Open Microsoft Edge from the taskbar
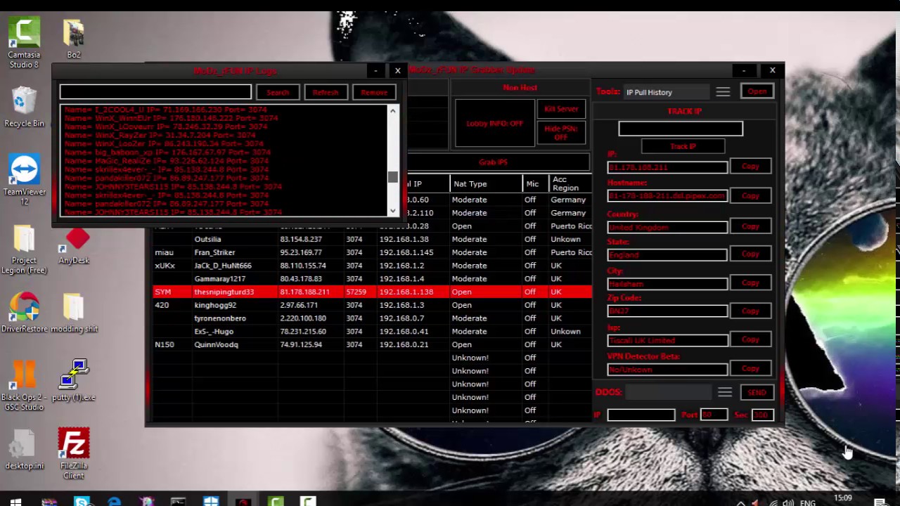Screen dimensions: 900x506 (x=114, y=502)
